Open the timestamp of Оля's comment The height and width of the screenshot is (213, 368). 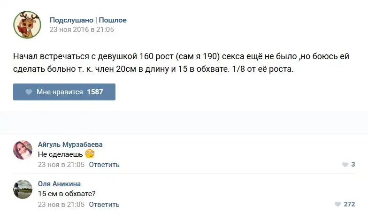click(61, 205)
